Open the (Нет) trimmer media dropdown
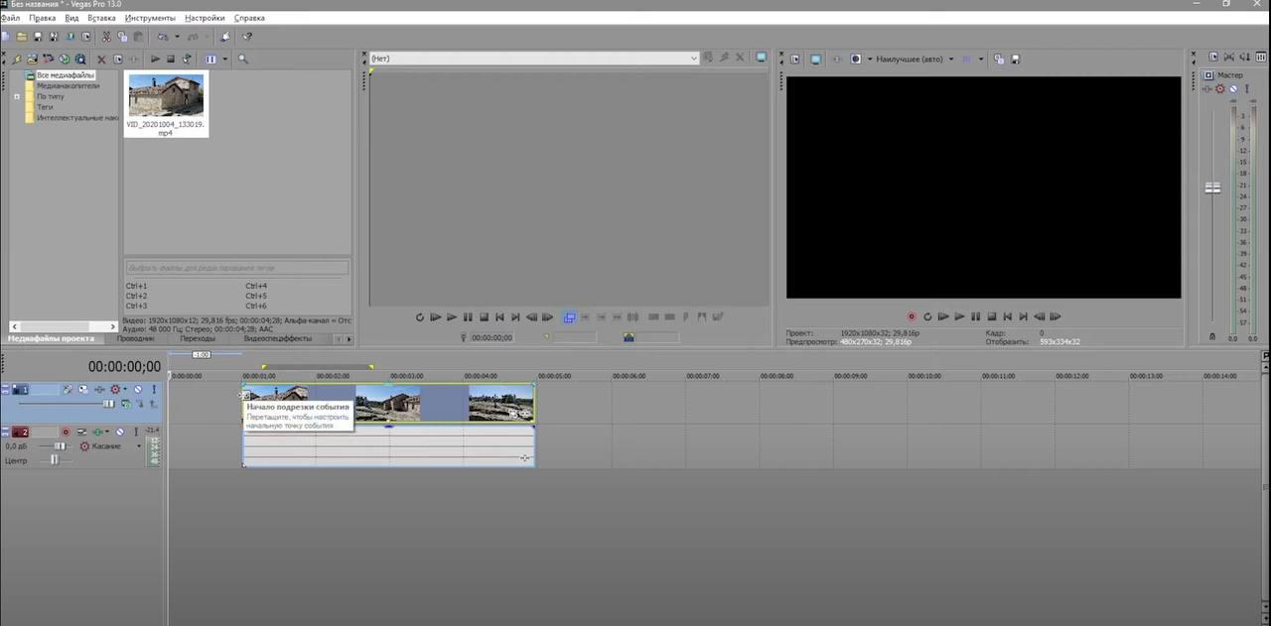The width and height of the screenshot is (1271, 626). 694,59
